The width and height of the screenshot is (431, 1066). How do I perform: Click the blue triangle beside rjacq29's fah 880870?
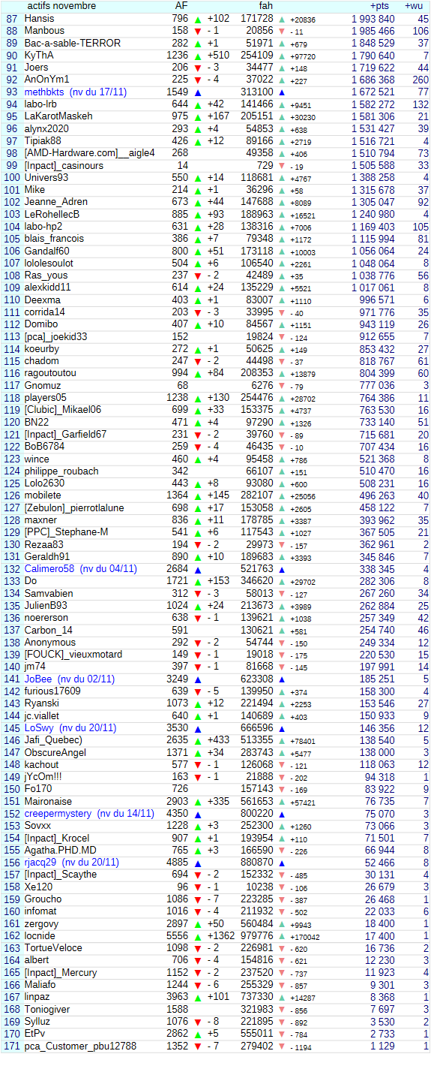[x=282, y=863]
